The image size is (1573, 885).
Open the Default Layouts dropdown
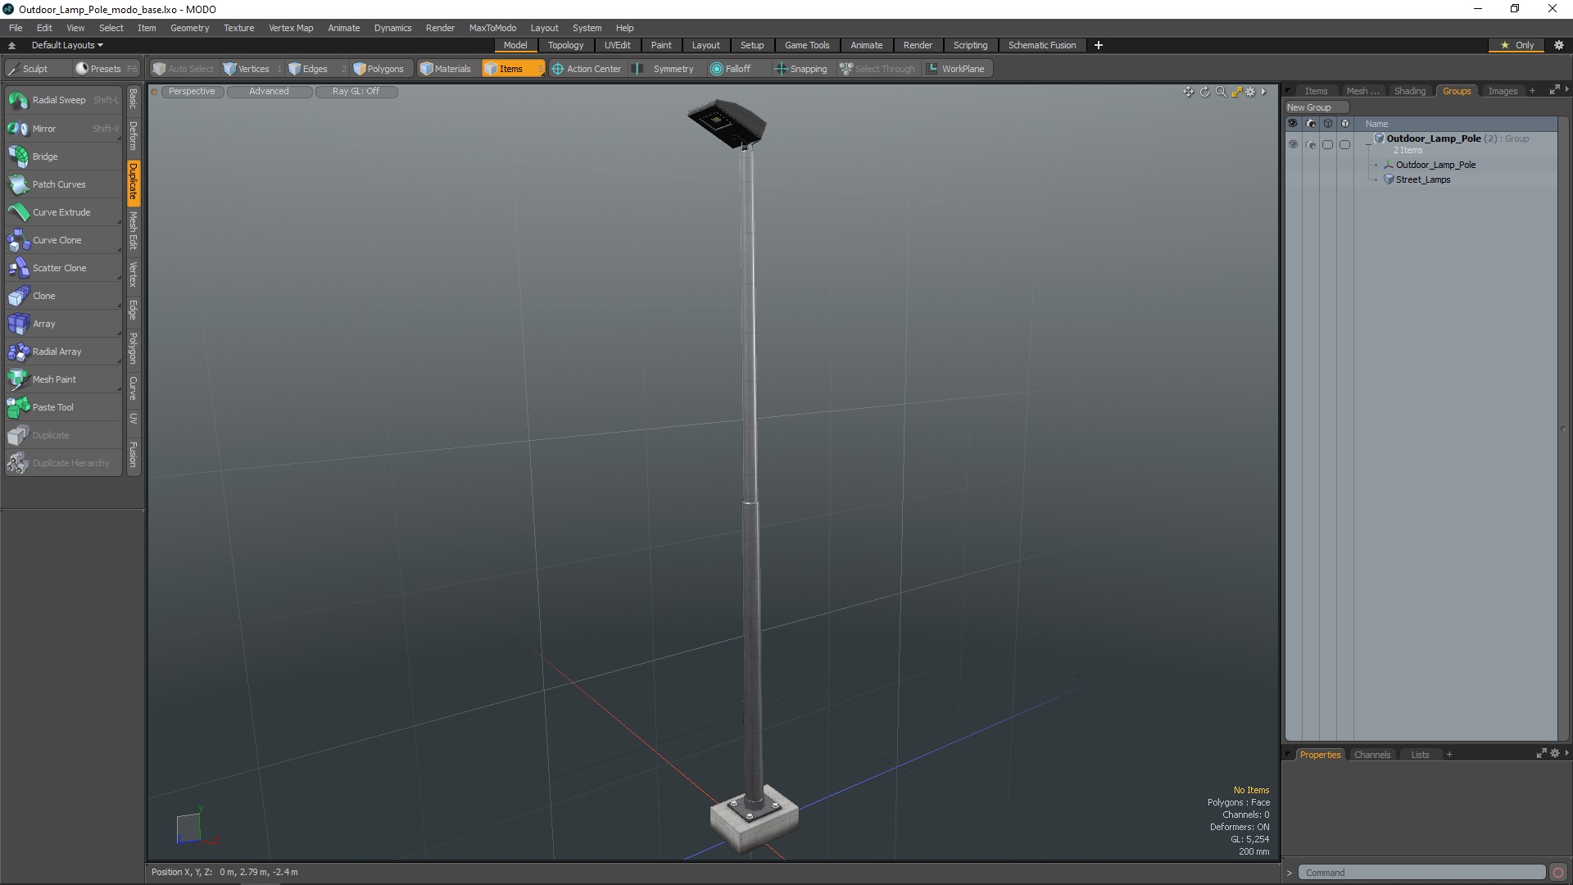coord(67,45)
